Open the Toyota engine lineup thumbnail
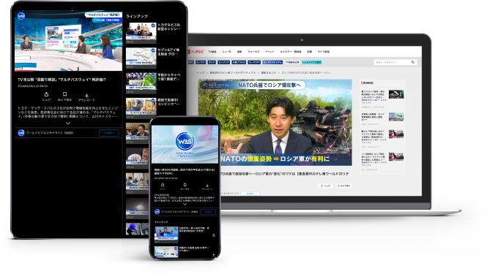The image size is (487, 274). 141,33
